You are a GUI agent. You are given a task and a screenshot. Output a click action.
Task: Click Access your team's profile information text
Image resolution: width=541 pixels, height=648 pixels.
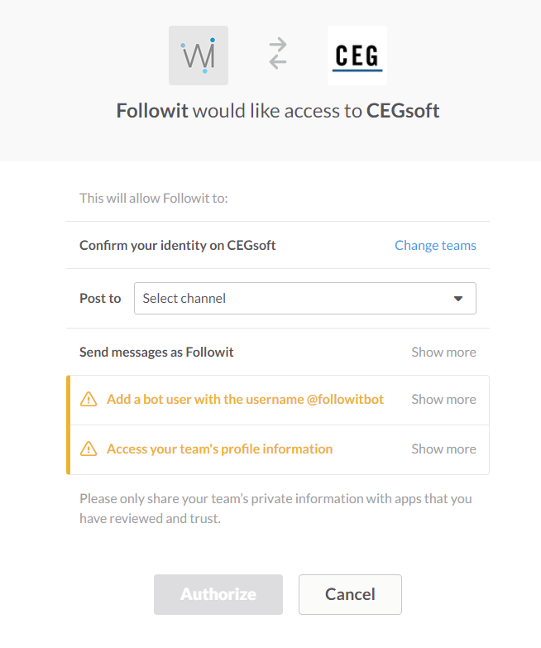coord(219,449)
